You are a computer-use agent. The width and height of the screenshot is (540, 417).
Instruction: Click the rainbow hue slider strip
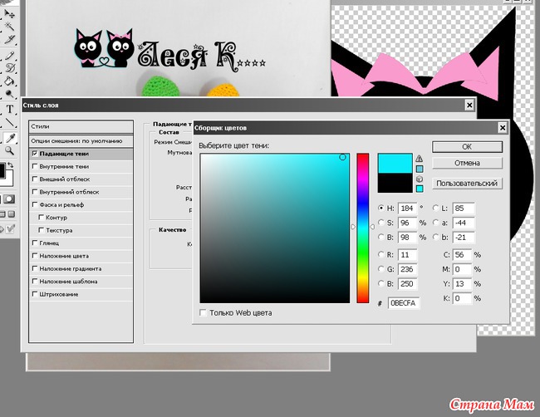coord(363,228)
